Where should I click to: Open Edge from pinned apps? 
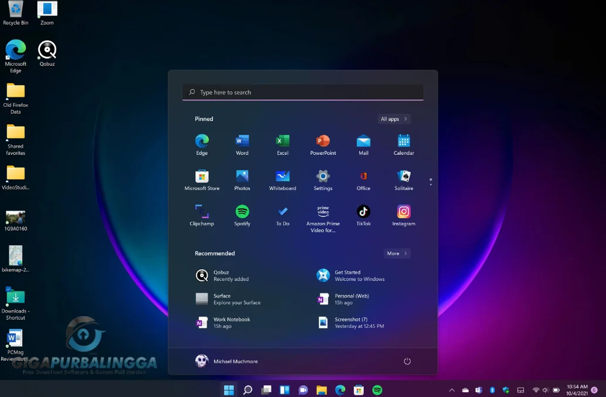coord(202,145)
